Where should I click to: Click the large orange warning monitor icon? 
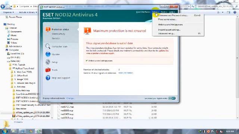(87, 31)
